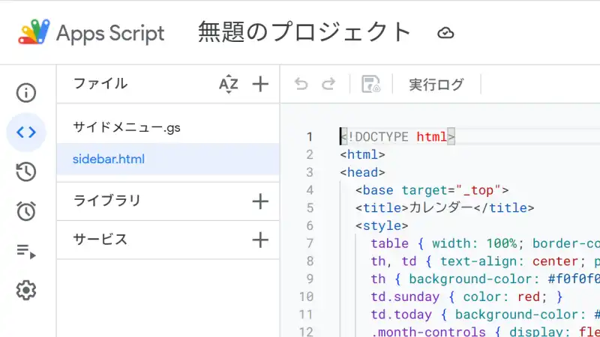Image resolution: width=600 pixels, height=337 pixels.
Task: Click the td.today background-color line
Action: tap(485, 315)
